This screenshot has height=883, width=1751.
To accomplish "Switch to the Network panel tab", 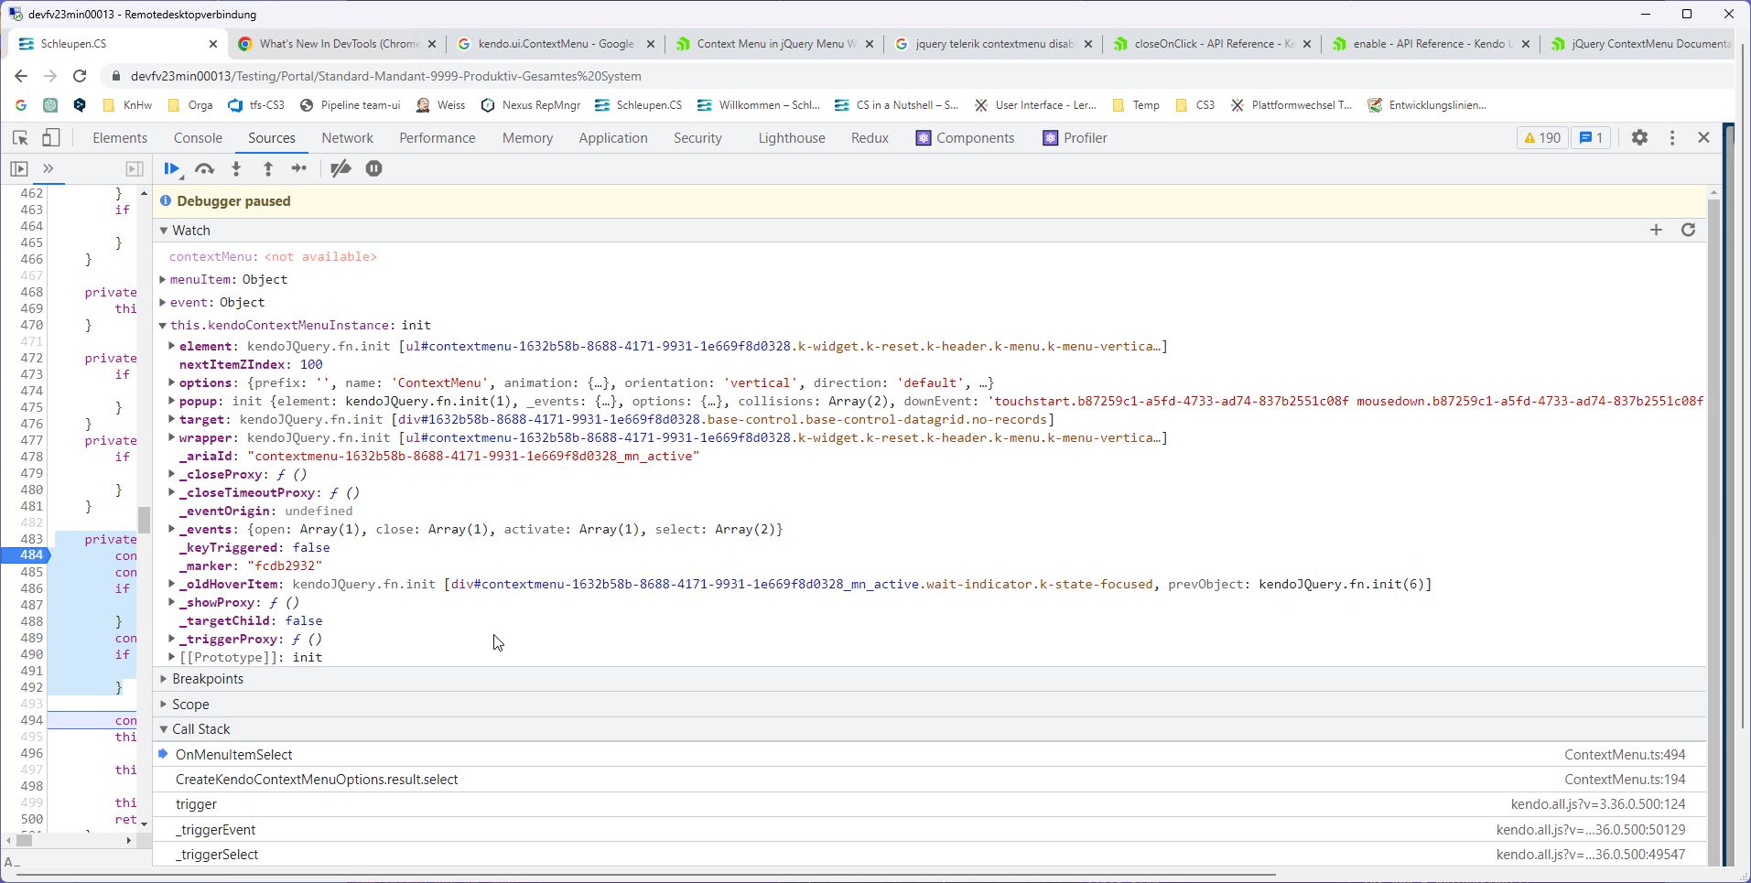I will tap(347, 138).
